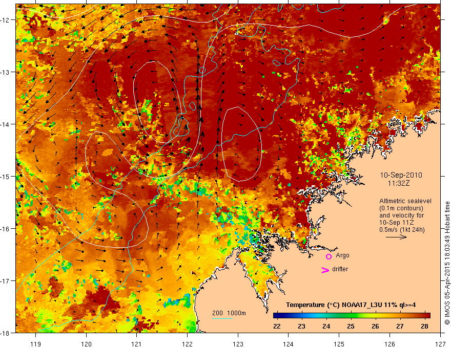
Task: Click the '11:32Z' time label
Action: [x=398, y=183]
